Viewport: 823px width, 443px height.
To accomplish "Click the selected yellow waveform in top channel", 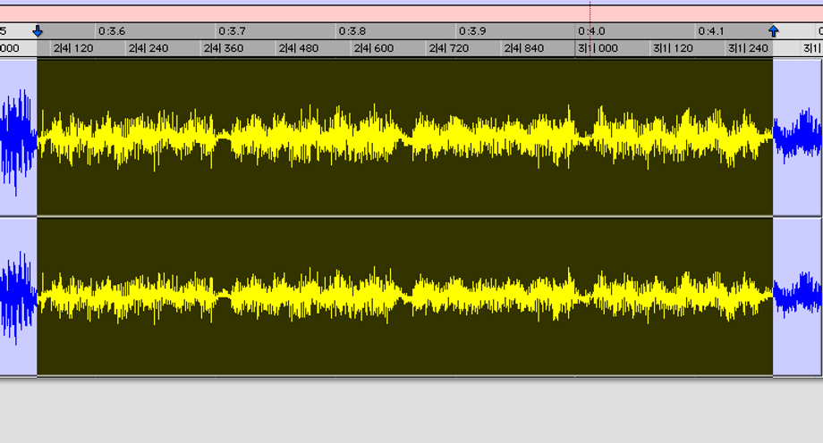I will (x=403, y=137).
